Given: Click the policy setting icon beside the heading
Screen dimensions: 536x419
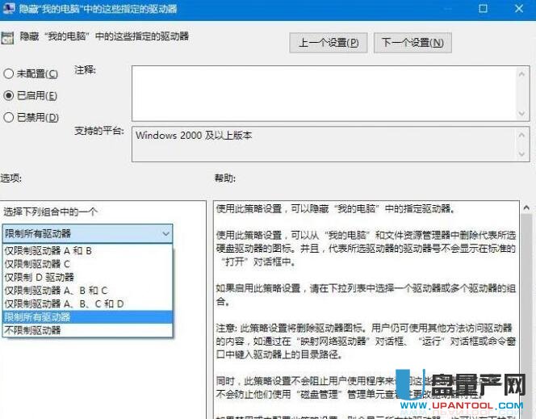Looking at the screenshot, I should (x=9, y=37).
